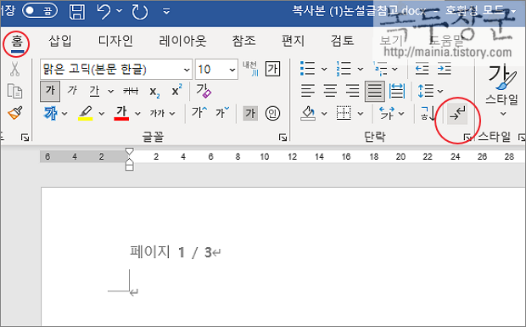Open the change case 가가 menu
526x327 pixels.
(162, 114)
